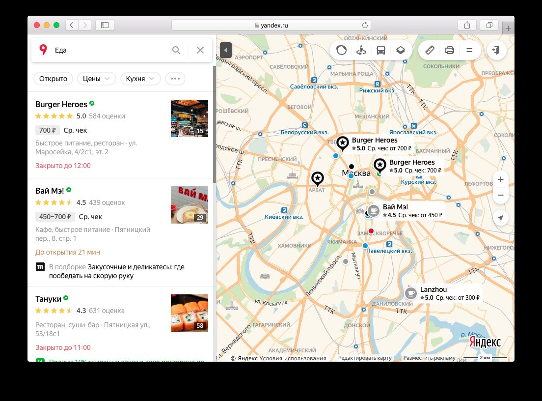Screen dimensions: 542x401
Task: Open the map menu icon
Action: 469,50
